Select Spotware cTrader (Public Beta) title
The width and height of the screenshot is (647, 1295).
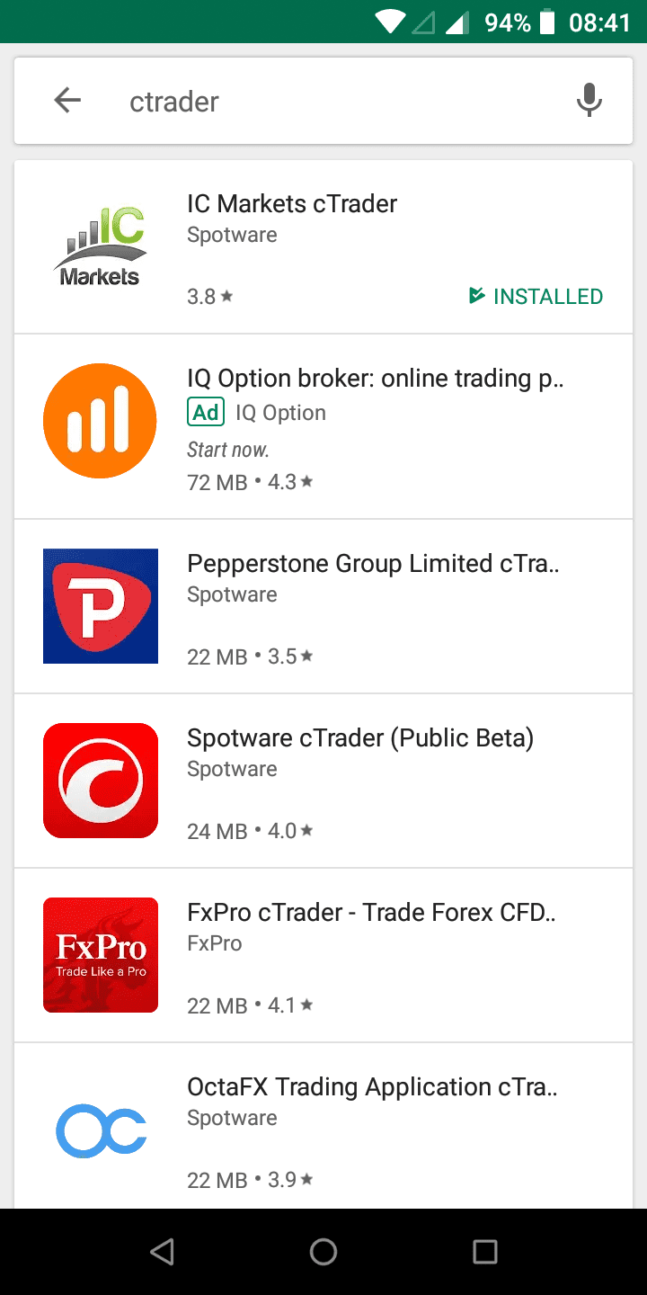coord(360,738)
